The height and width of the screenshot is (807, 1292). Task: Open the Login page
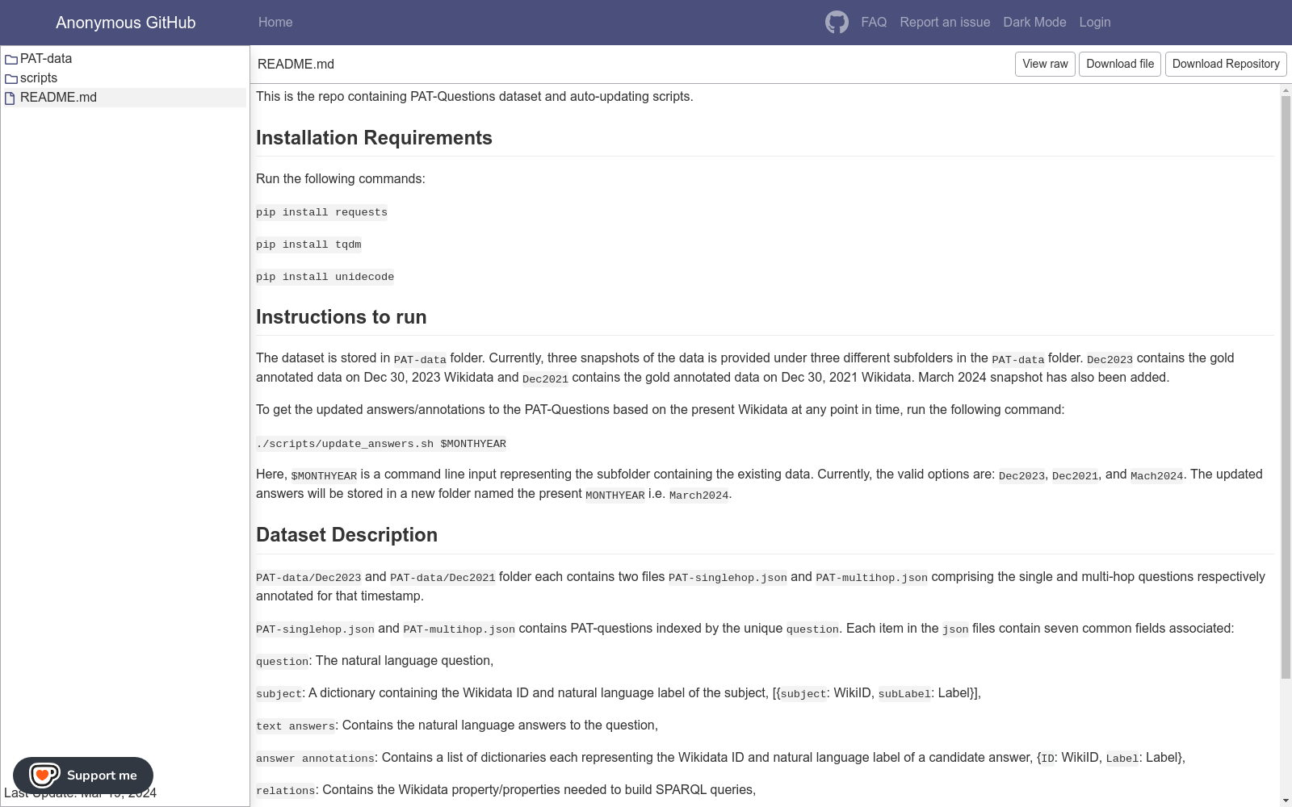1095,22
